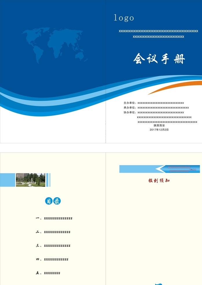The image size is (202, 285).
Task: Click the 目 circle in contents heading
Action: click(49, 201)
